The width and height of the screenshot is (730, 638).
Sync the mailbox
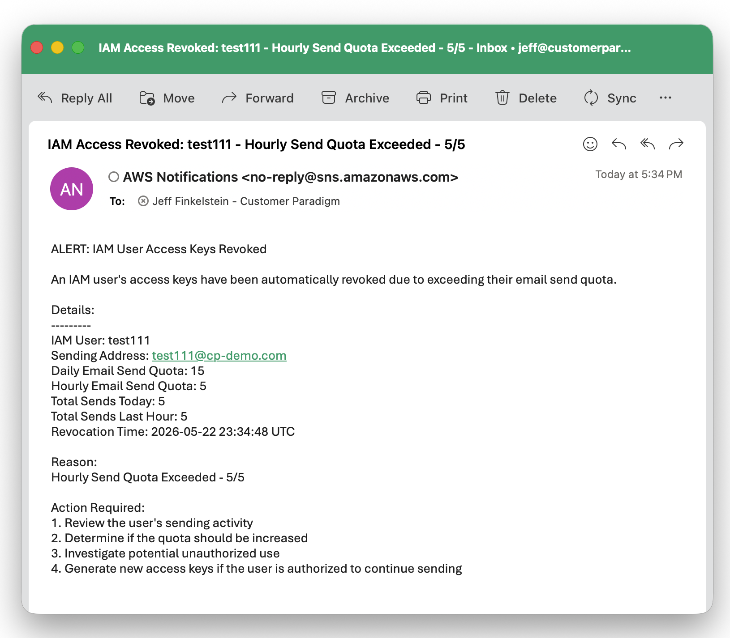point(610,98)
